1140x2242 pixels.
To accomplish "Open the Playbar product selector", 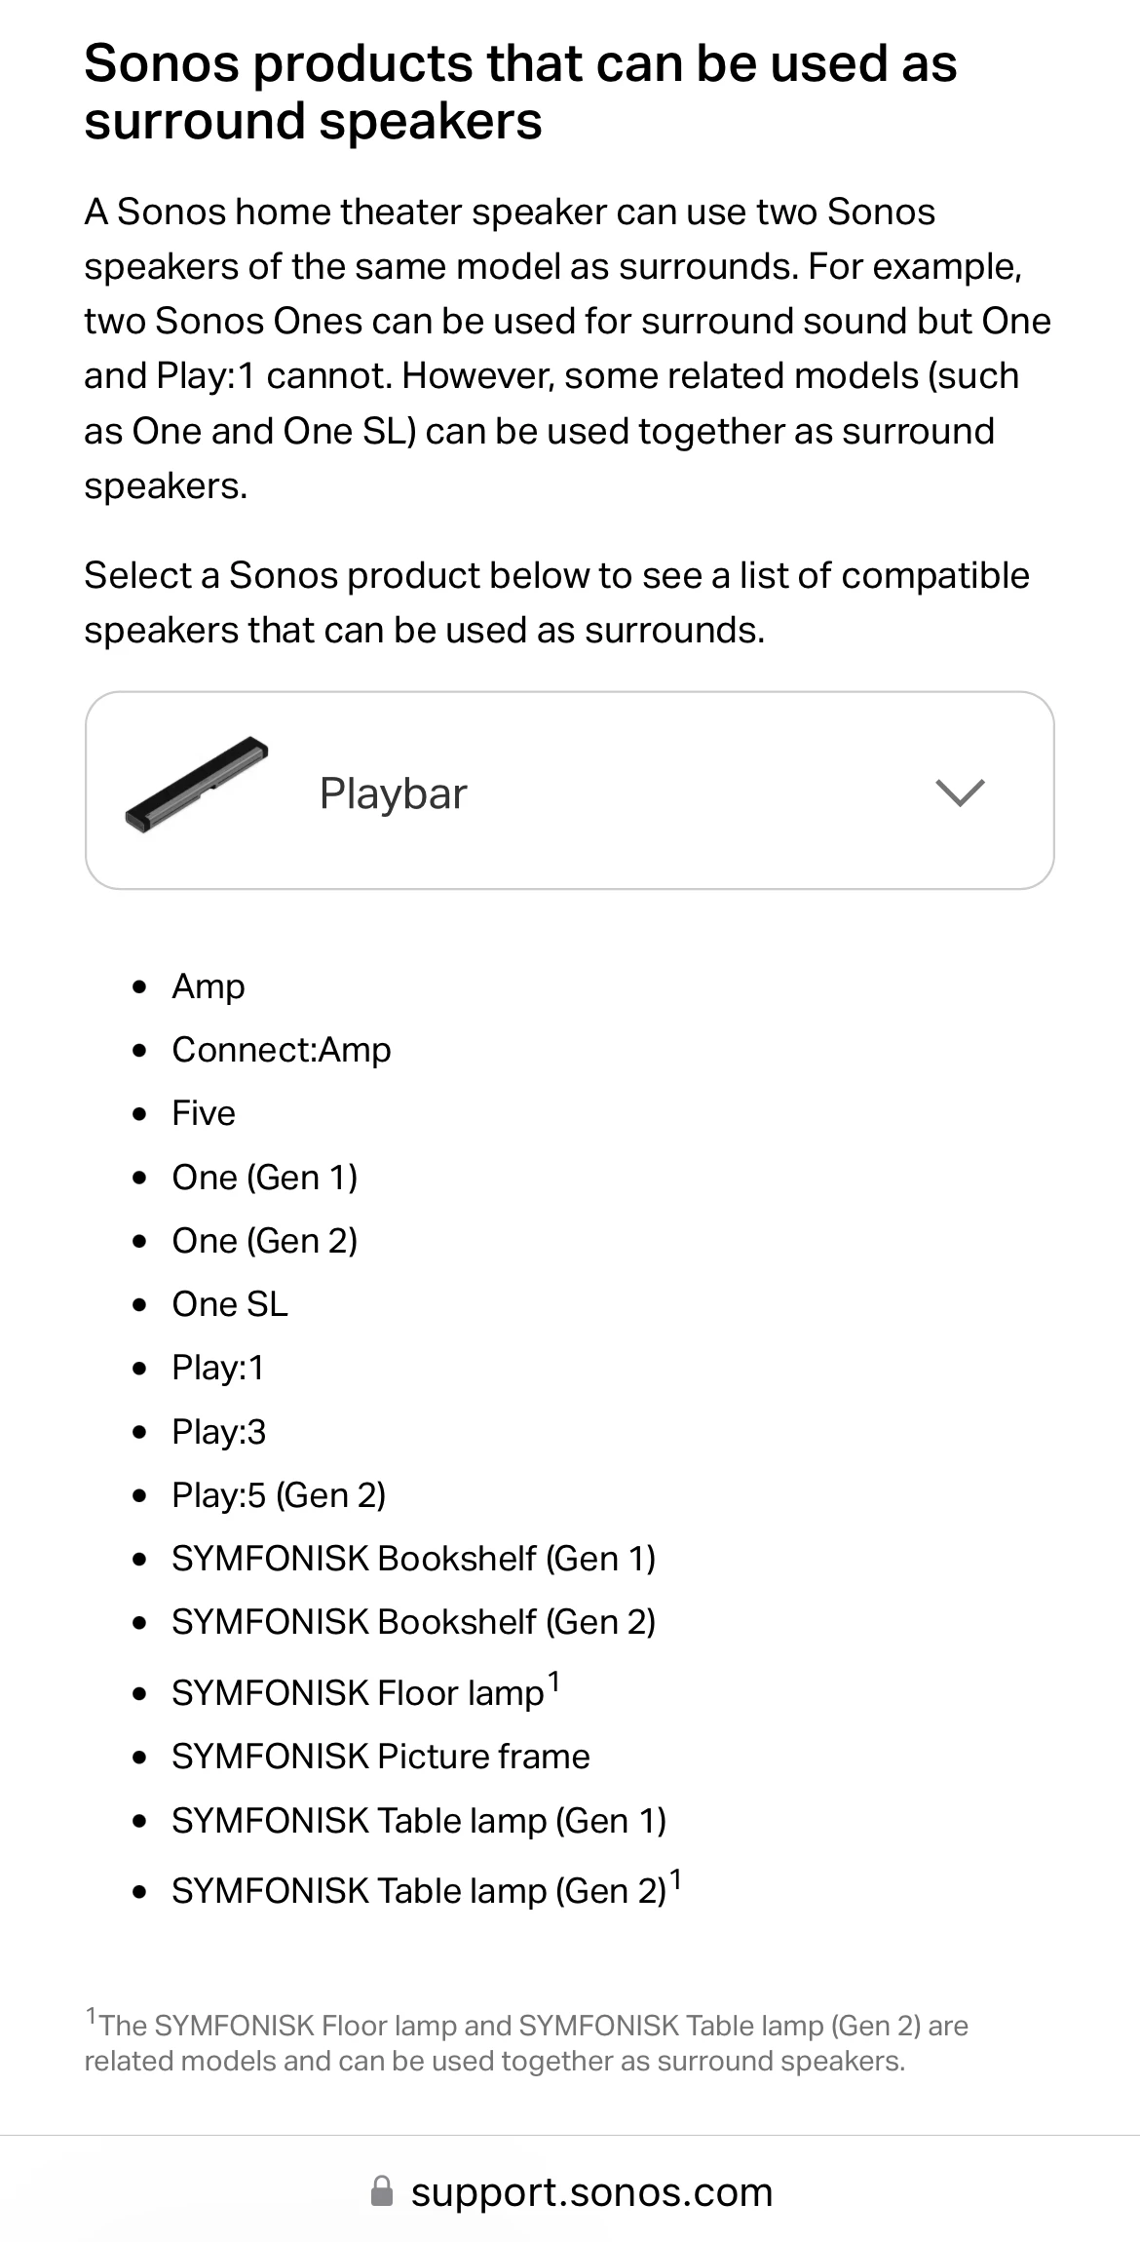I will [x=570, y=791].
